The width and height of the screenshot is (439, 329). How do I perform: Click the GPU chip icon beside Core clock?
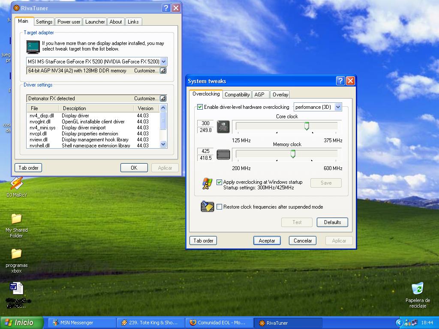[223, 127]
